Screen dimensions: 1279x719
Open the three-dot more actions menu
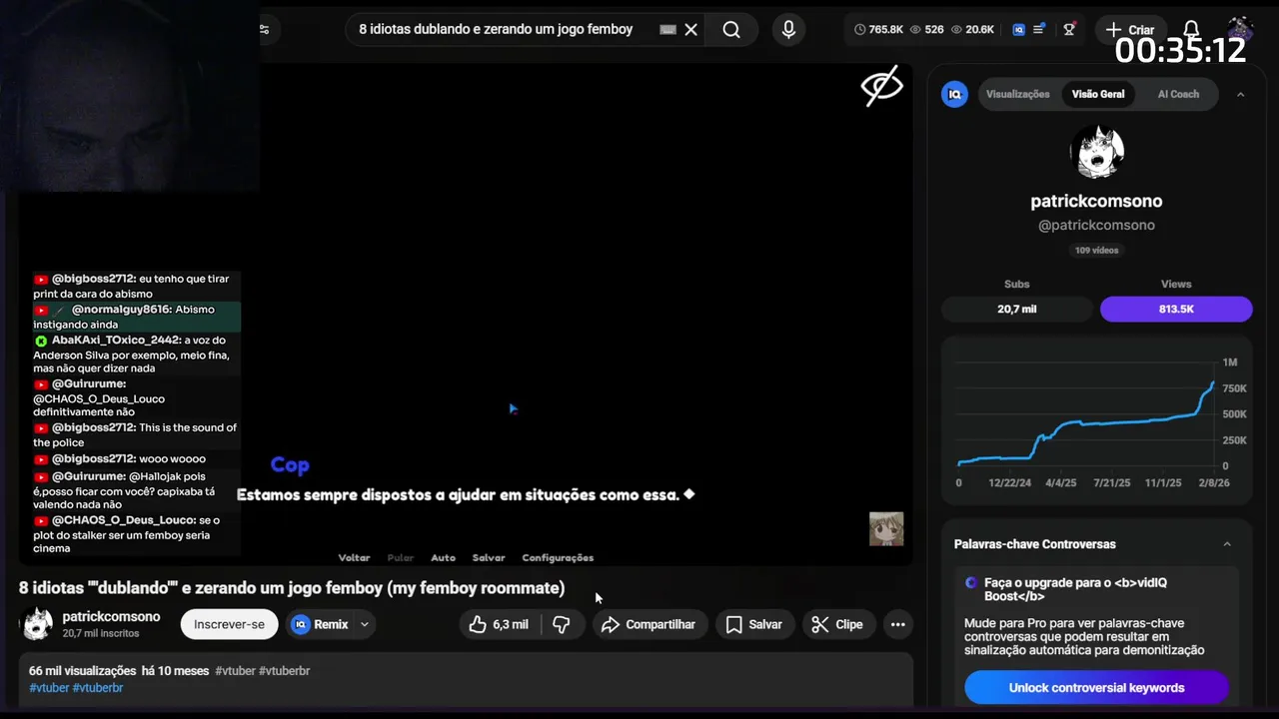coord(897,624)
